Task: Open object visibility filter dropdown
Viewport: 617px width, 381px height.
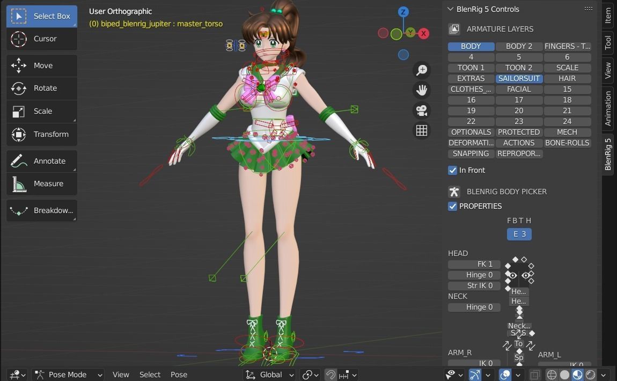Action: tap(454, 375)
